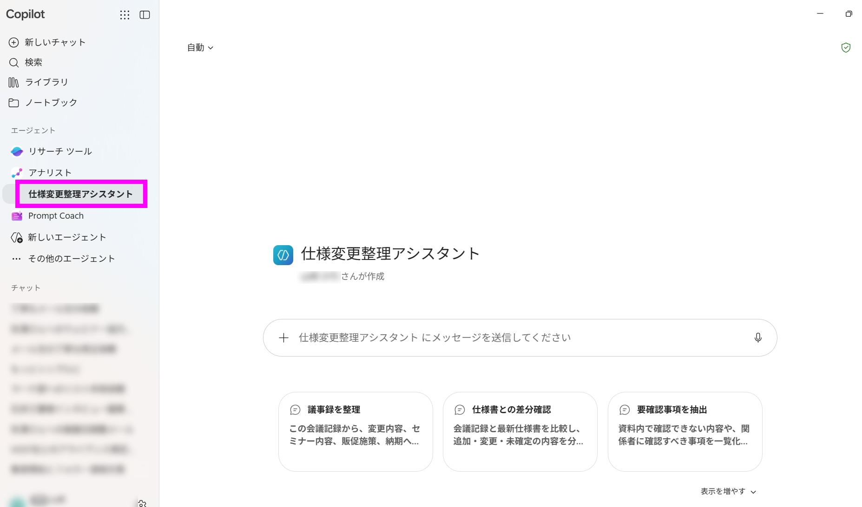
Task: Click the 仕様書との差分確認 card chat icon
Action: point(460,409)
